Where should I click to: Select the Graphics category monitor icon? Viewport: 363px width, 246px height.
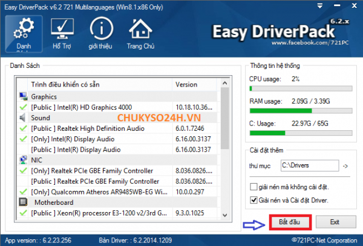point(23,96)
